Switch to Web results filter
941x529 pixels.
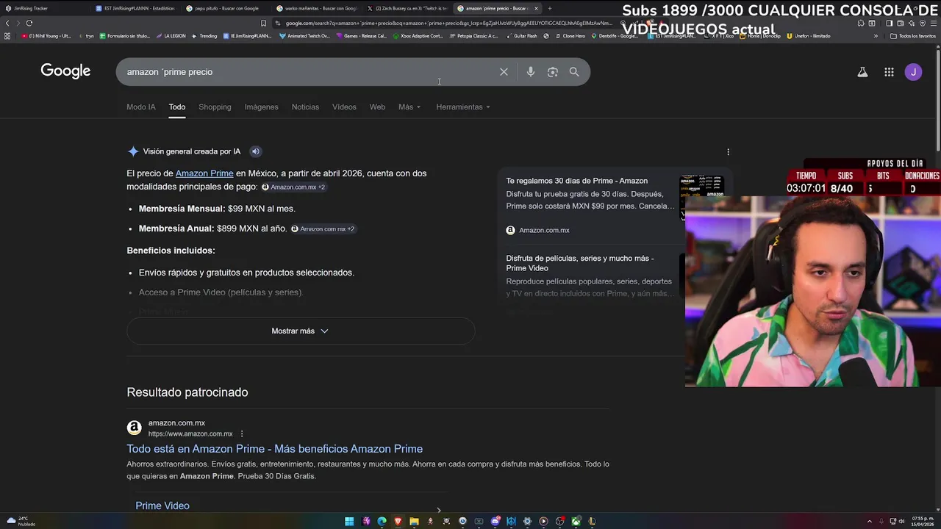point(377,107)
